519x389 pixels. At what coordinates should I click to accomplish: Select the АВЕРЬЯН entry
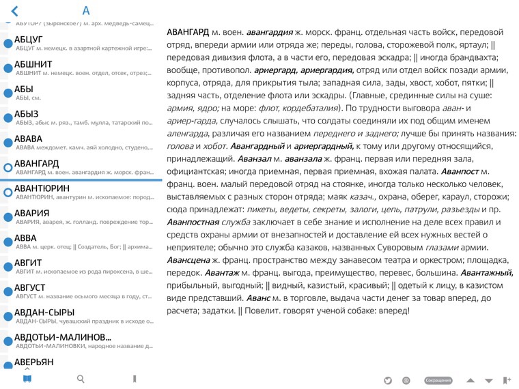[x=81, y=362]
